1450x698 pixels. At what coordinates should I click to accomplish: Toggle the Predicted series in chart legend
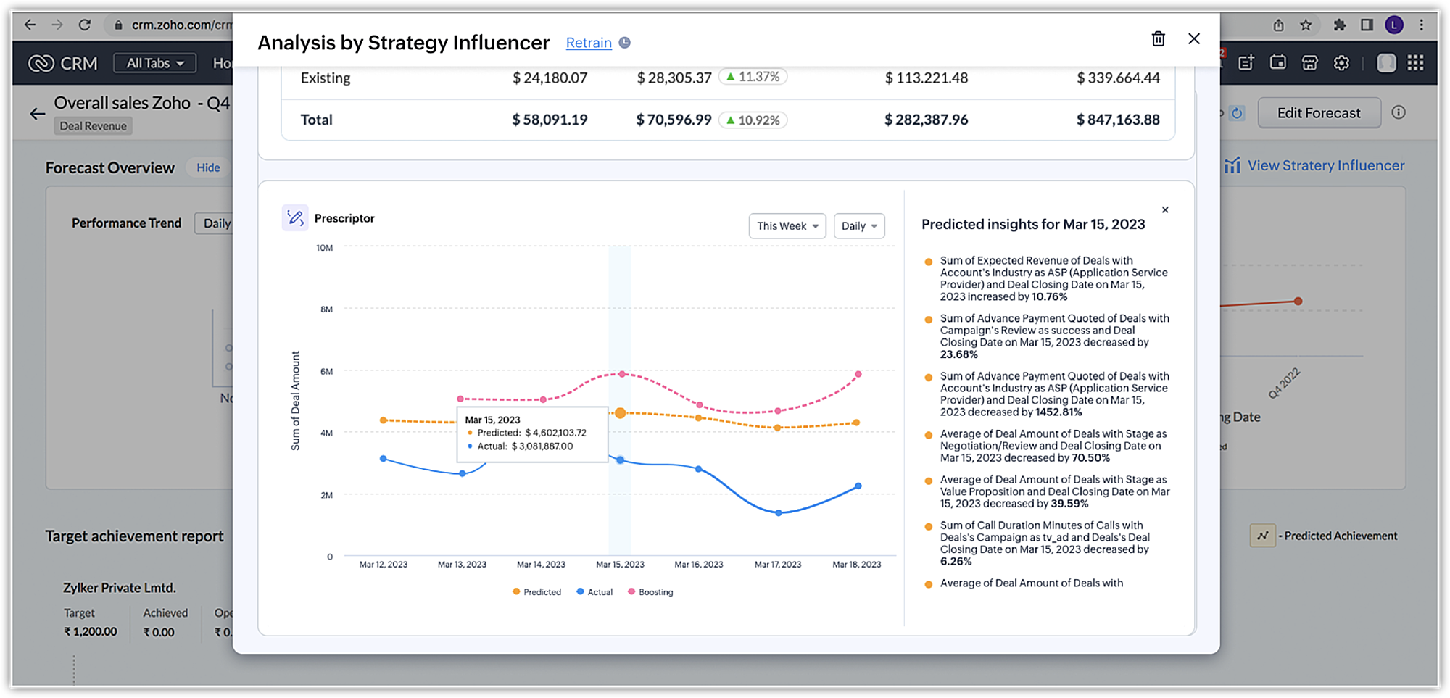coord(536,592)
